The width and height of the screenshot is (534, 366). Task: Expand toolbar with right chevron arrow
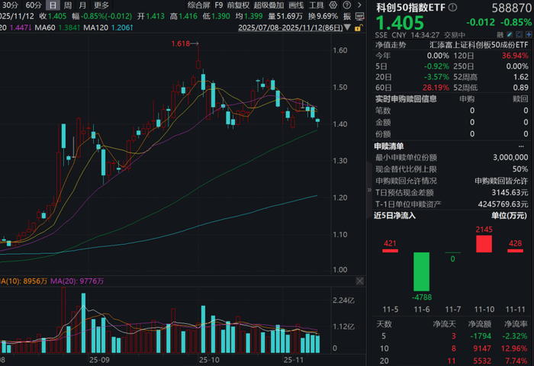coord(359,5)
